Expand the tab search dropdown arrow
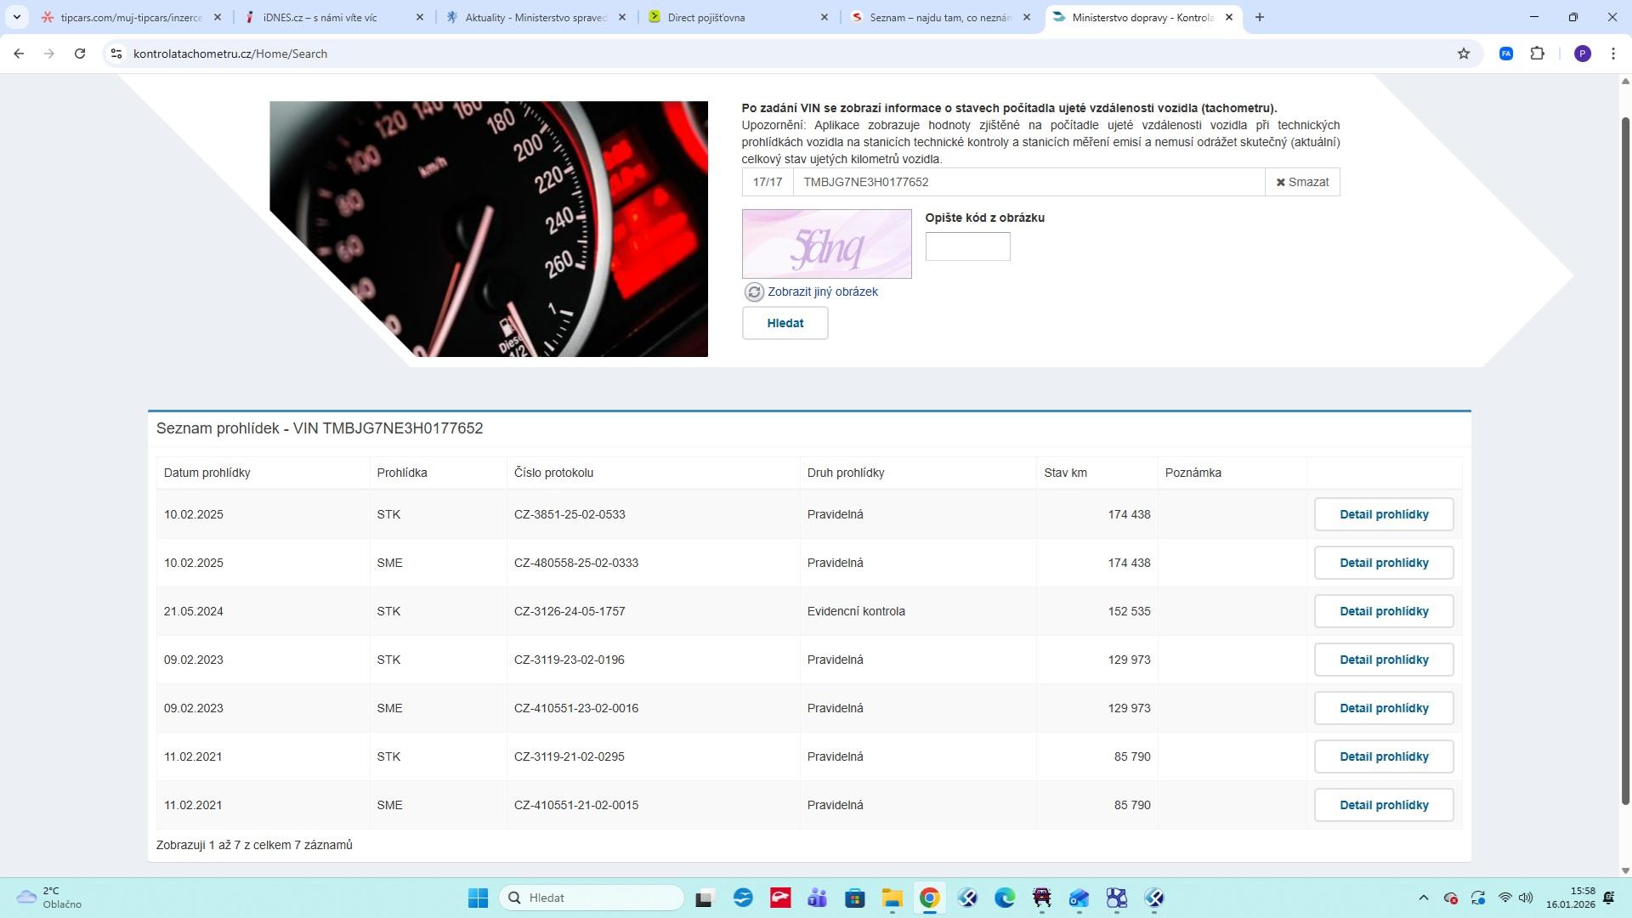This screenshot has width=1632, height=918. pos(16,17)
